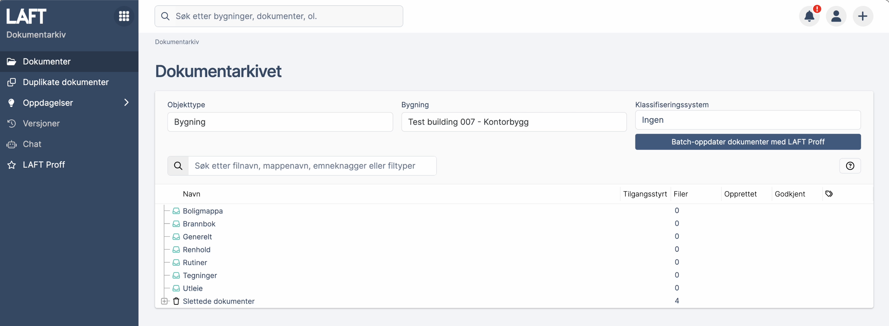This screenshot has height=326, width=889.
Task: Click file count 4 for Slettede dokumenter
Action: (677, 301)
